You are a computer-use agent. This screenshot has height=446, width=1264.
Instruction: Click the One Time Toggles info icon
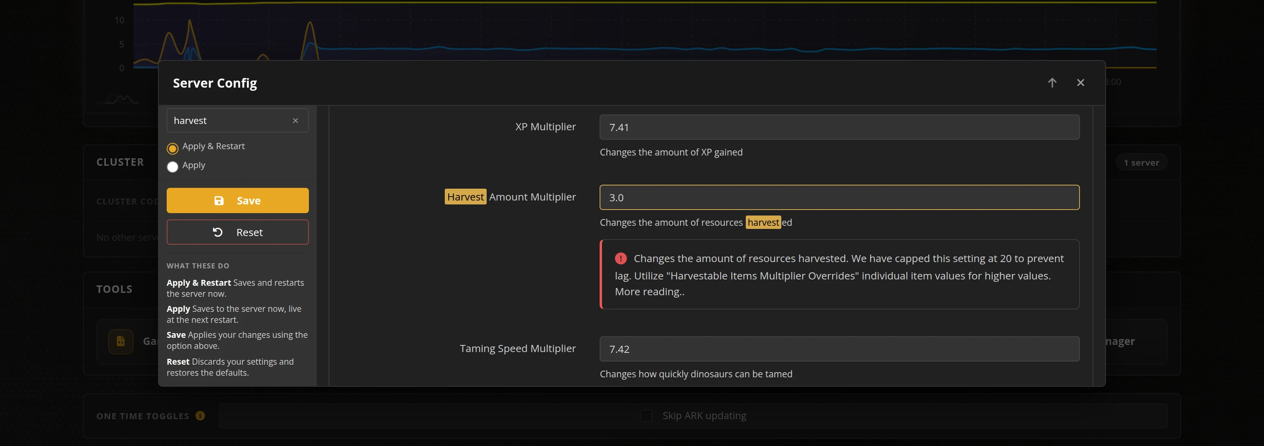pos(200,416)
